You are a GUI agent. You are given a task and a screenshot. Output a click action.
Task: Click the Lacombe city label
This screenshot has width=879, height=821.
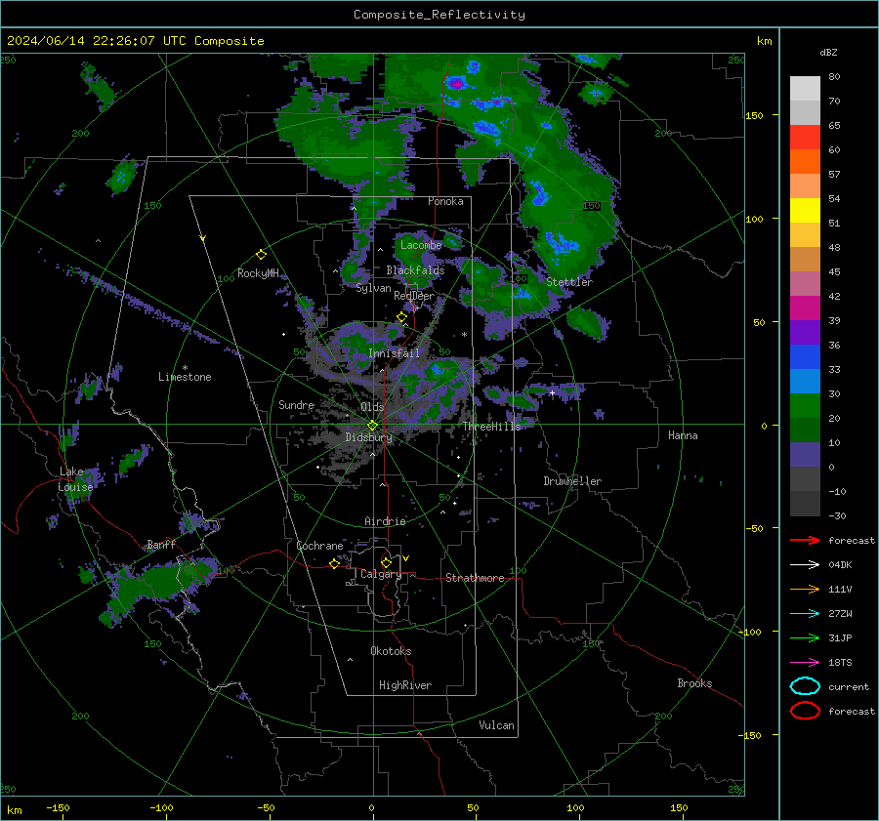coord(421,245)
